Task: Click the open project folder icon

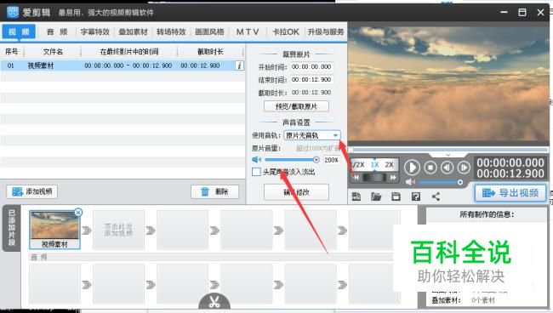Action: click(x=376, y=196)
